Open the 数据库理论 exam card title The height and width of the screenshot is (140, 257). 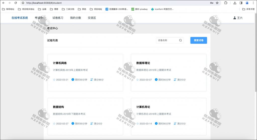point(143,63)
